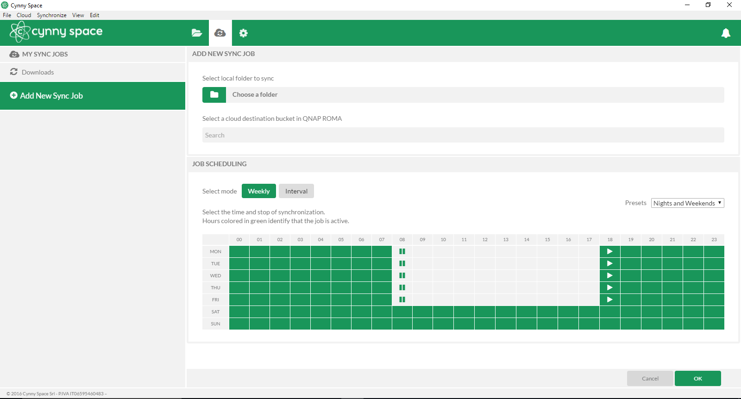
Task: Click the MON row label
Action: [216, 251]
